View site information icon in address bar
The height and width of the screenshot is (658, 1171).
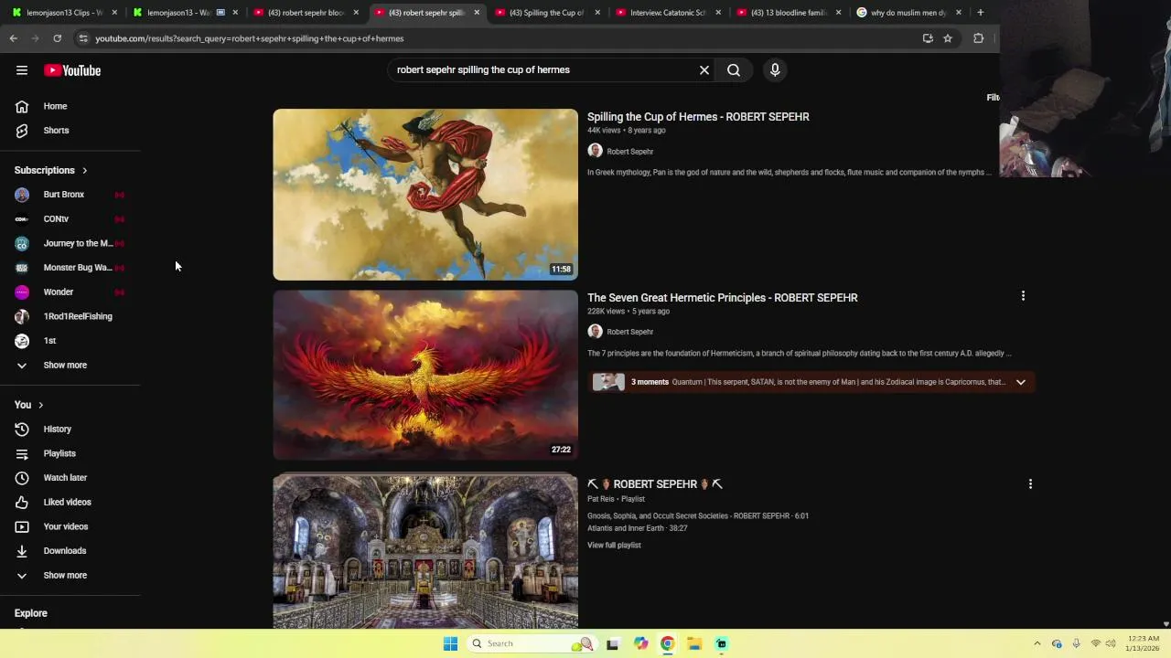tap(83, 38)
